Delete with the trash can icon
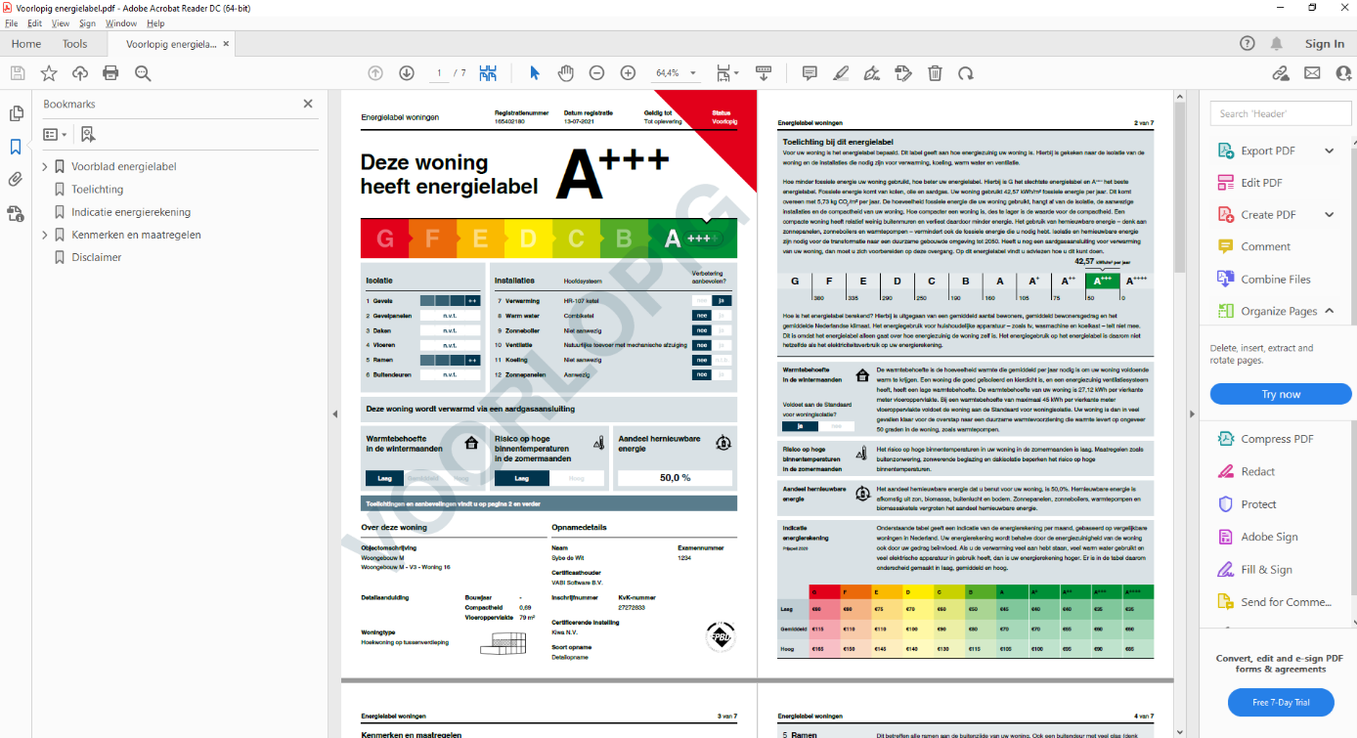 coord(935,73)
